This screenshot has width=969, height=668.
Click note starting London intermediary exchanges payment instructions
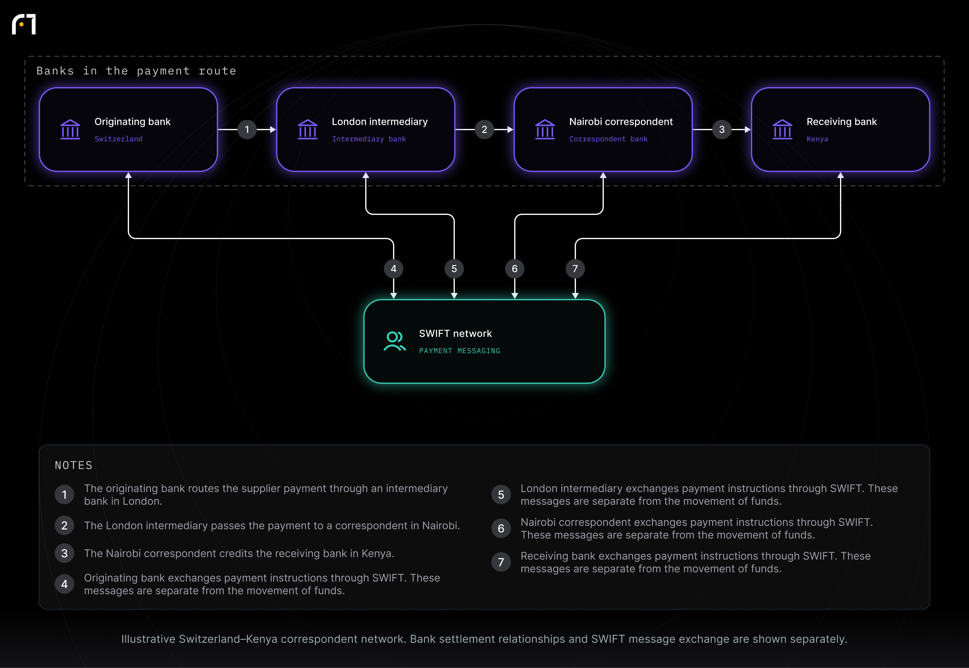click(709, 495)
